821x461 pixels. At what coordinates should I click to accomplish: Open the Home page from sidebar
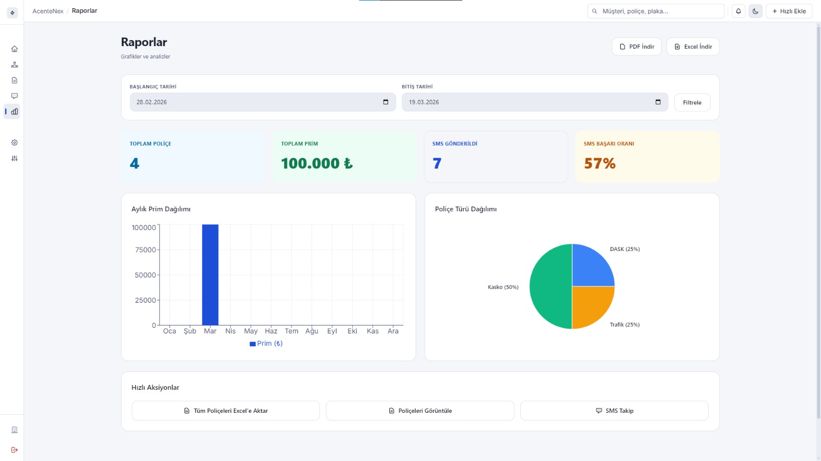click(x=14, y=49)
